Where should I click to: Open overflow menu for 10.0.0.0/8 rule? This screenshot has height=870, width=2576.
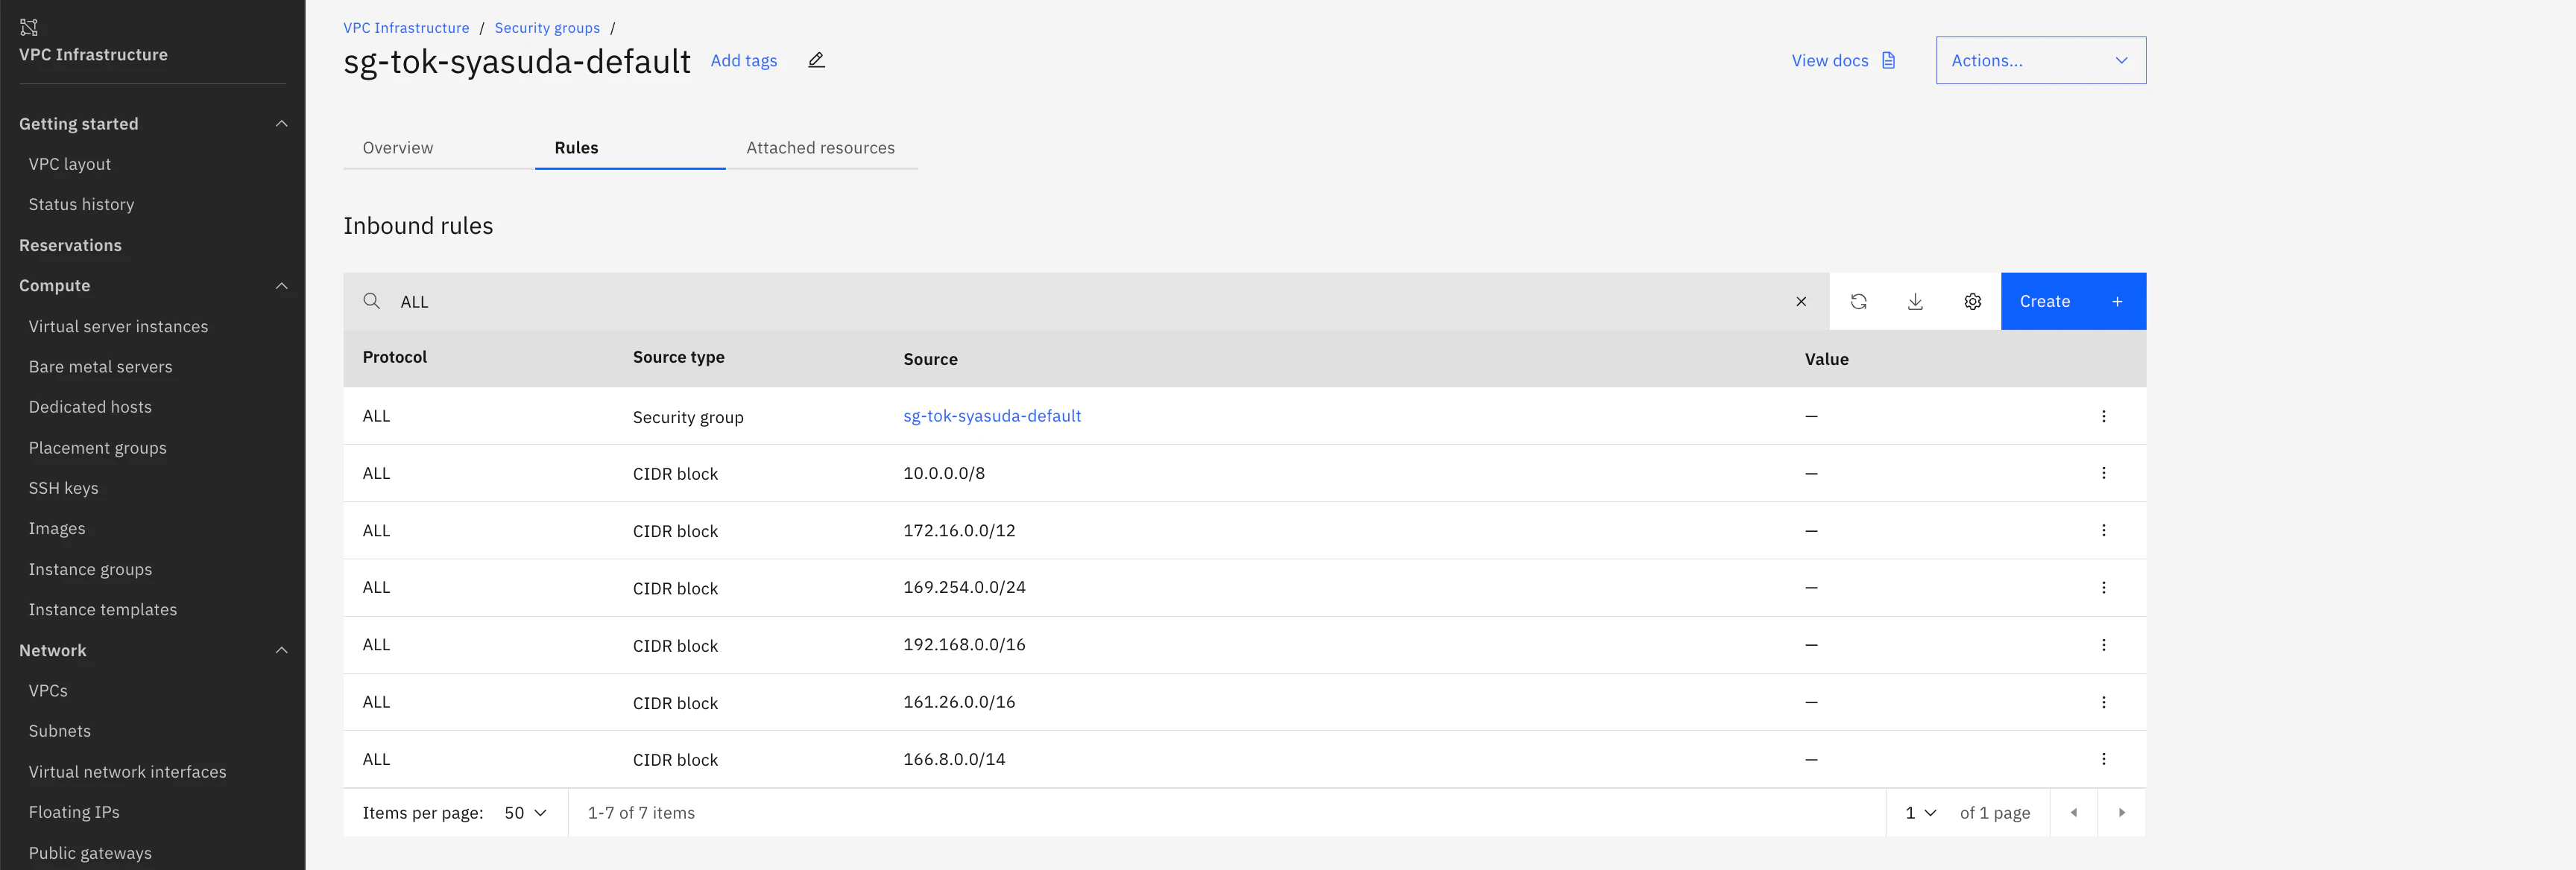2103,474
